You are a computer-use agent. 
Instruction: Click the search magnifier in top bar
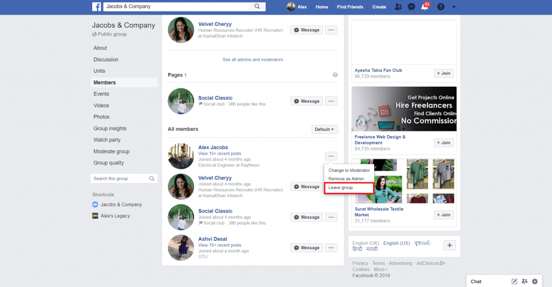pyautogui.click(x=257, y=6)
